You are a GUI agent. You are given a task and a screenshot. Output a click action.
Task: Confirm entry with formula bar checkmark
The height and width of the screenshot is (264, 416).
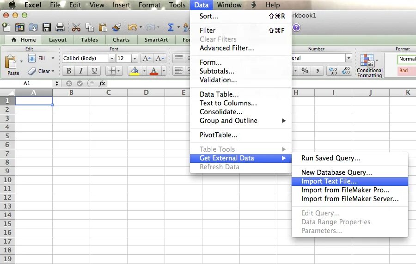click(80, 83)
